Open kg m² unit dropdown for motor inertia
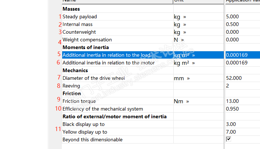 (x=193, y=63)
